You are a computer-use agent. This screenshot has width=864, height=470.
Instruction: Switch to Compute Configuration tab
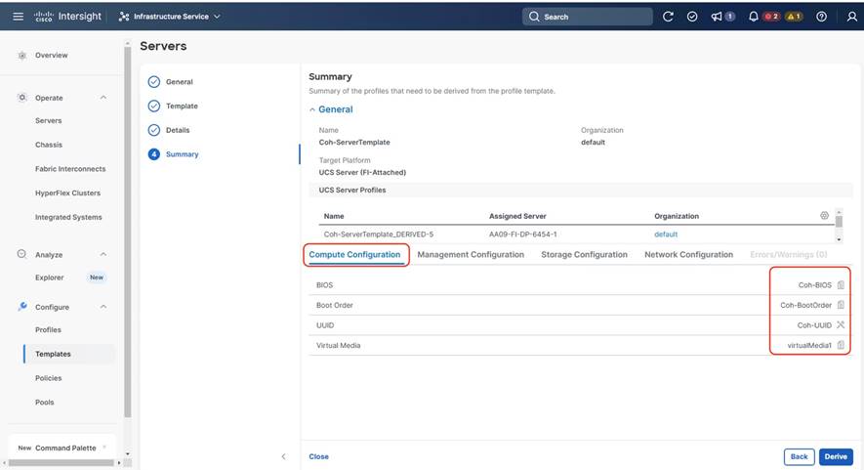(x=354, y=254)
